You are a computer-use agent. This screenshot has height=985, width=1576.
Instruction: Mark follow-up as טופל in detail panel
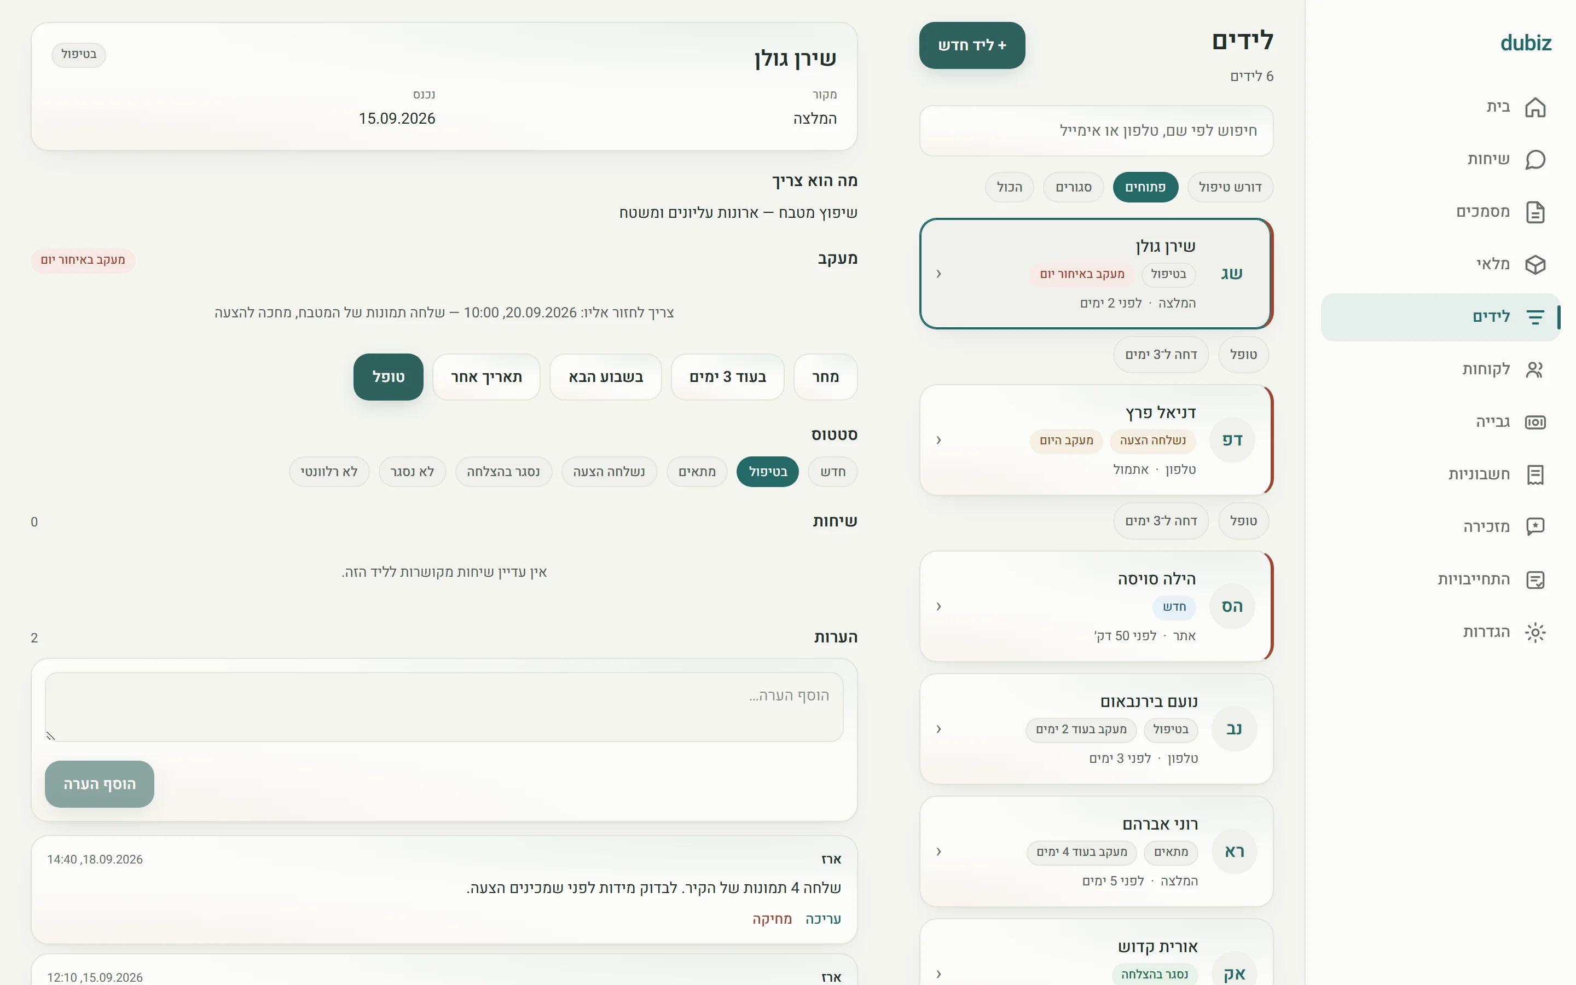coord(388,377)
